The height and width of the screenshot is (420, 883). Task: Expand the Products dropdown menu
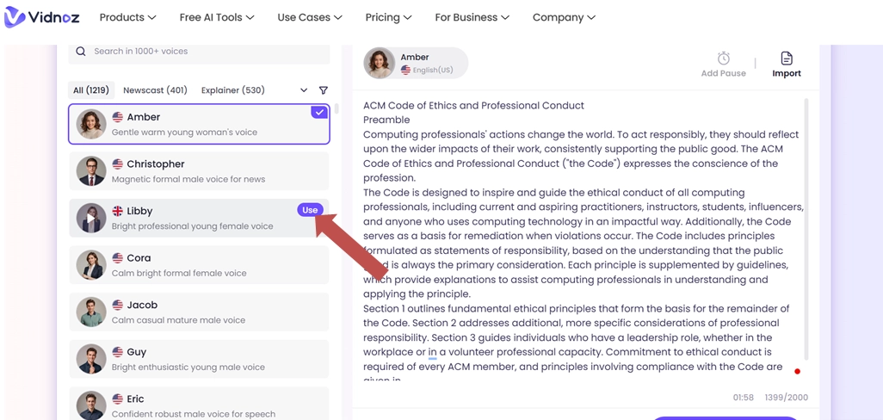pos(127,17)
